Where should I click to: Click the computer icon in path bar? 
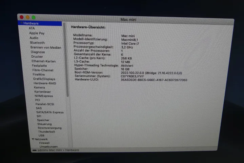(x=34, y=150)
